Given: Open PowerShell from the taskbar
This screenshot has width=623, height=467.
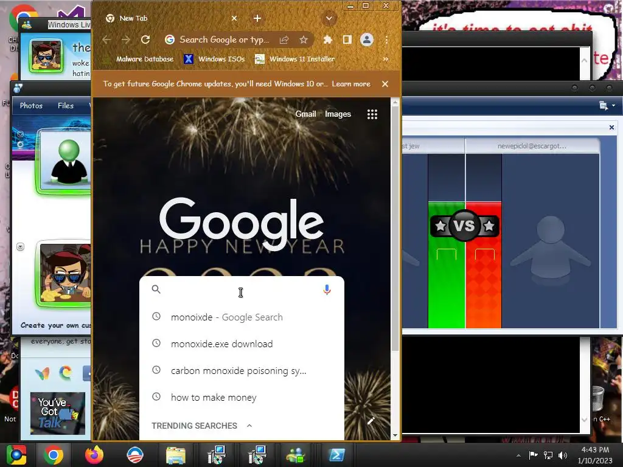Looking at the screenshot, I should click(336, 455).
